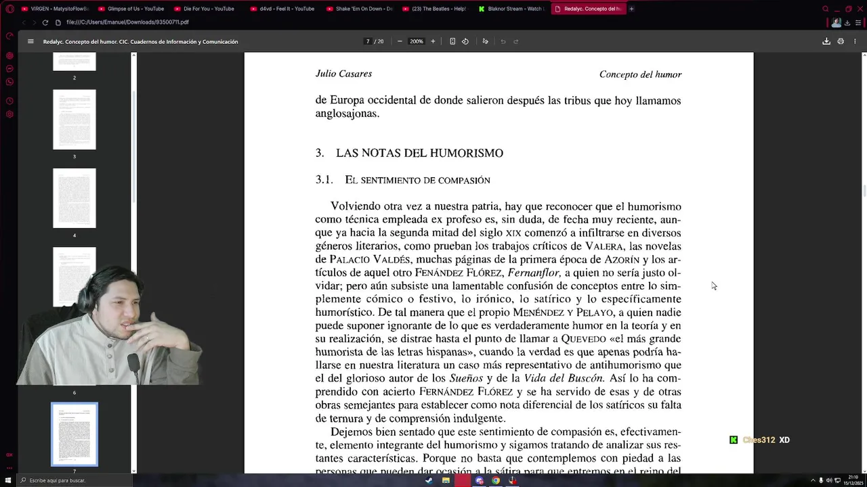Open Google Chrome from the taskbar
This screenshot has width=867, height=487.
tap(496, 480)
